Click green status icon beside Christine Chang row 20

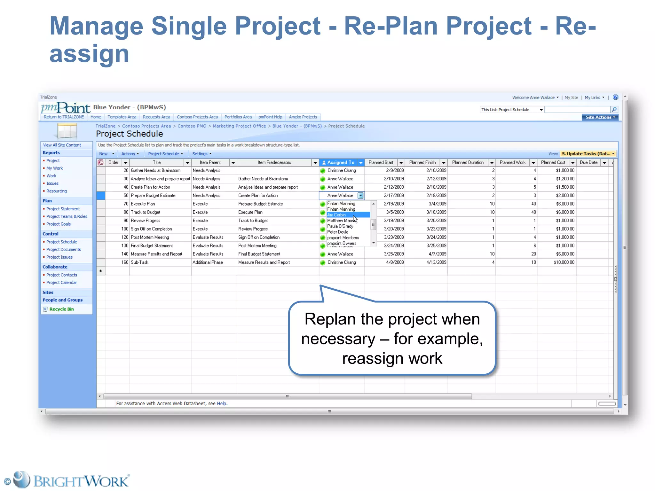pos(323,171)
